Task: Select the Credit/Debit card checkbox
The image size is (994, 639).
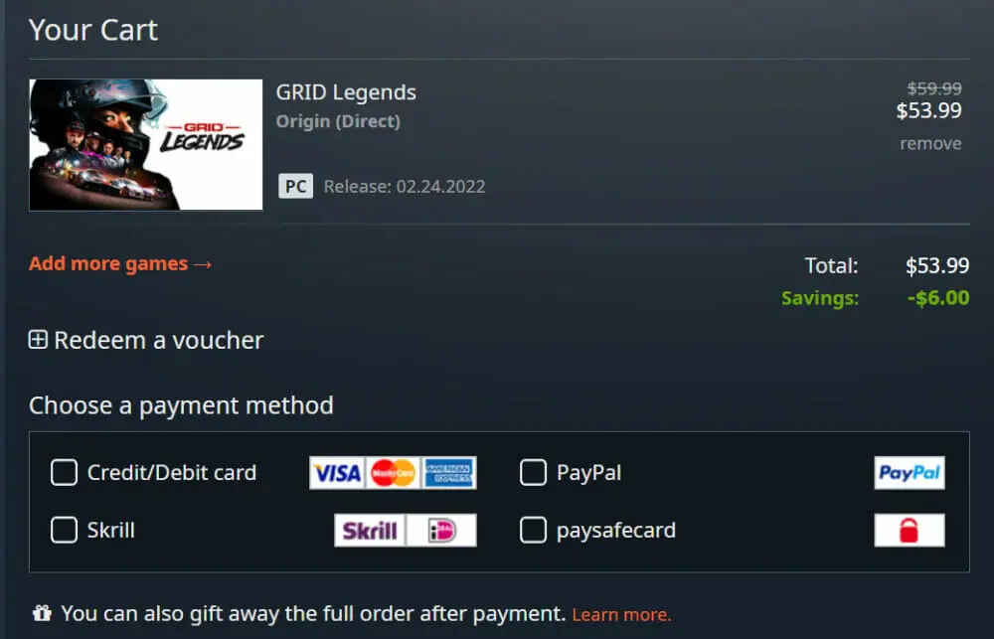Action: 64,472
